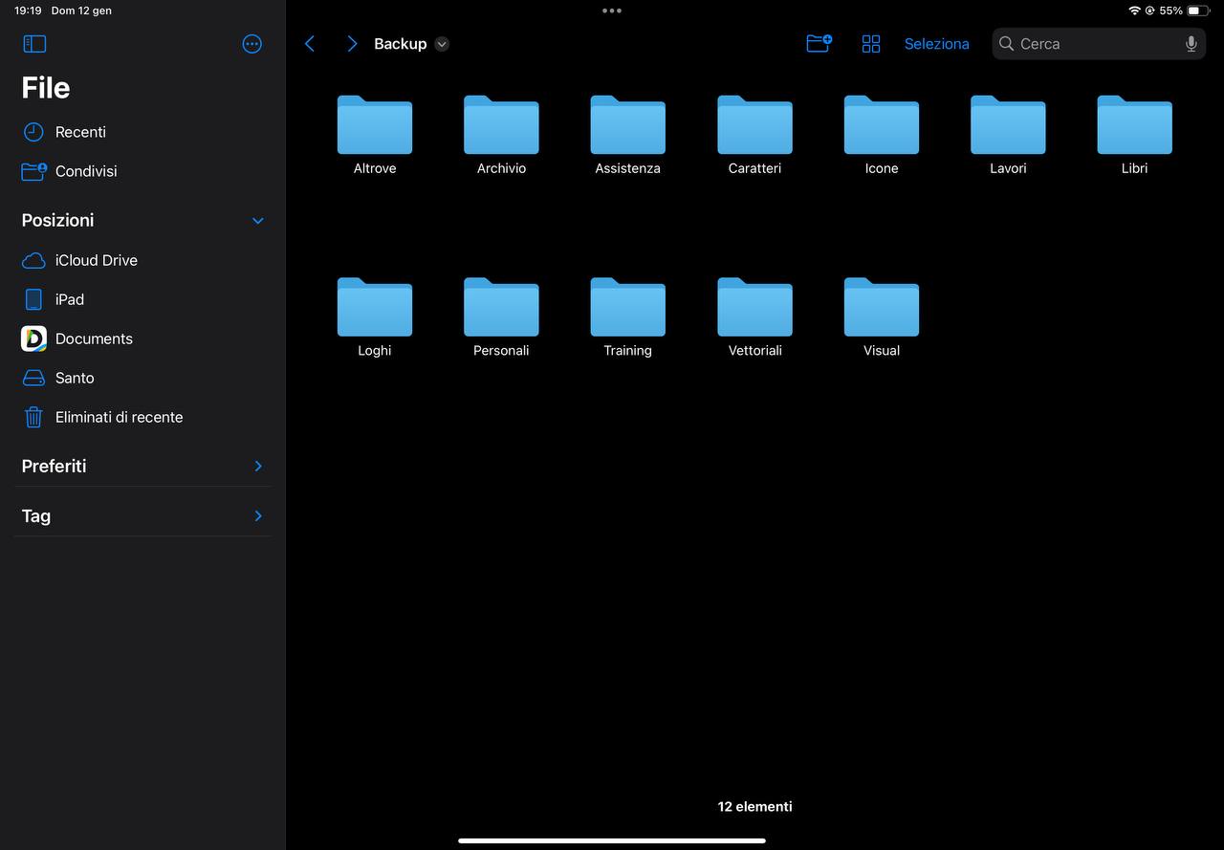1224x850 pixels.
Task: Tap the Seleziona button
Action: coord(936,44)
